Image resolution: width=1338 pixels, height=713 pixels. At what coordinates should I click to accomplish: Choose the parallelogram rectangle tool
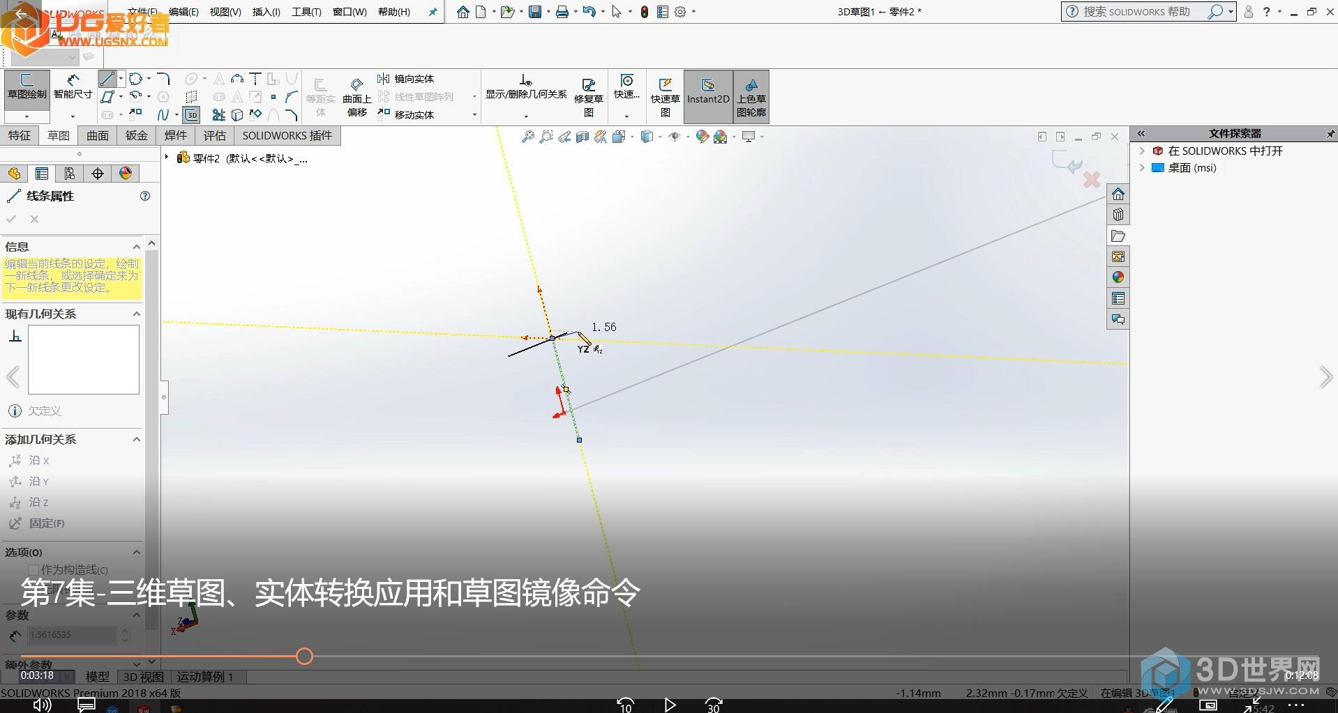107,96
